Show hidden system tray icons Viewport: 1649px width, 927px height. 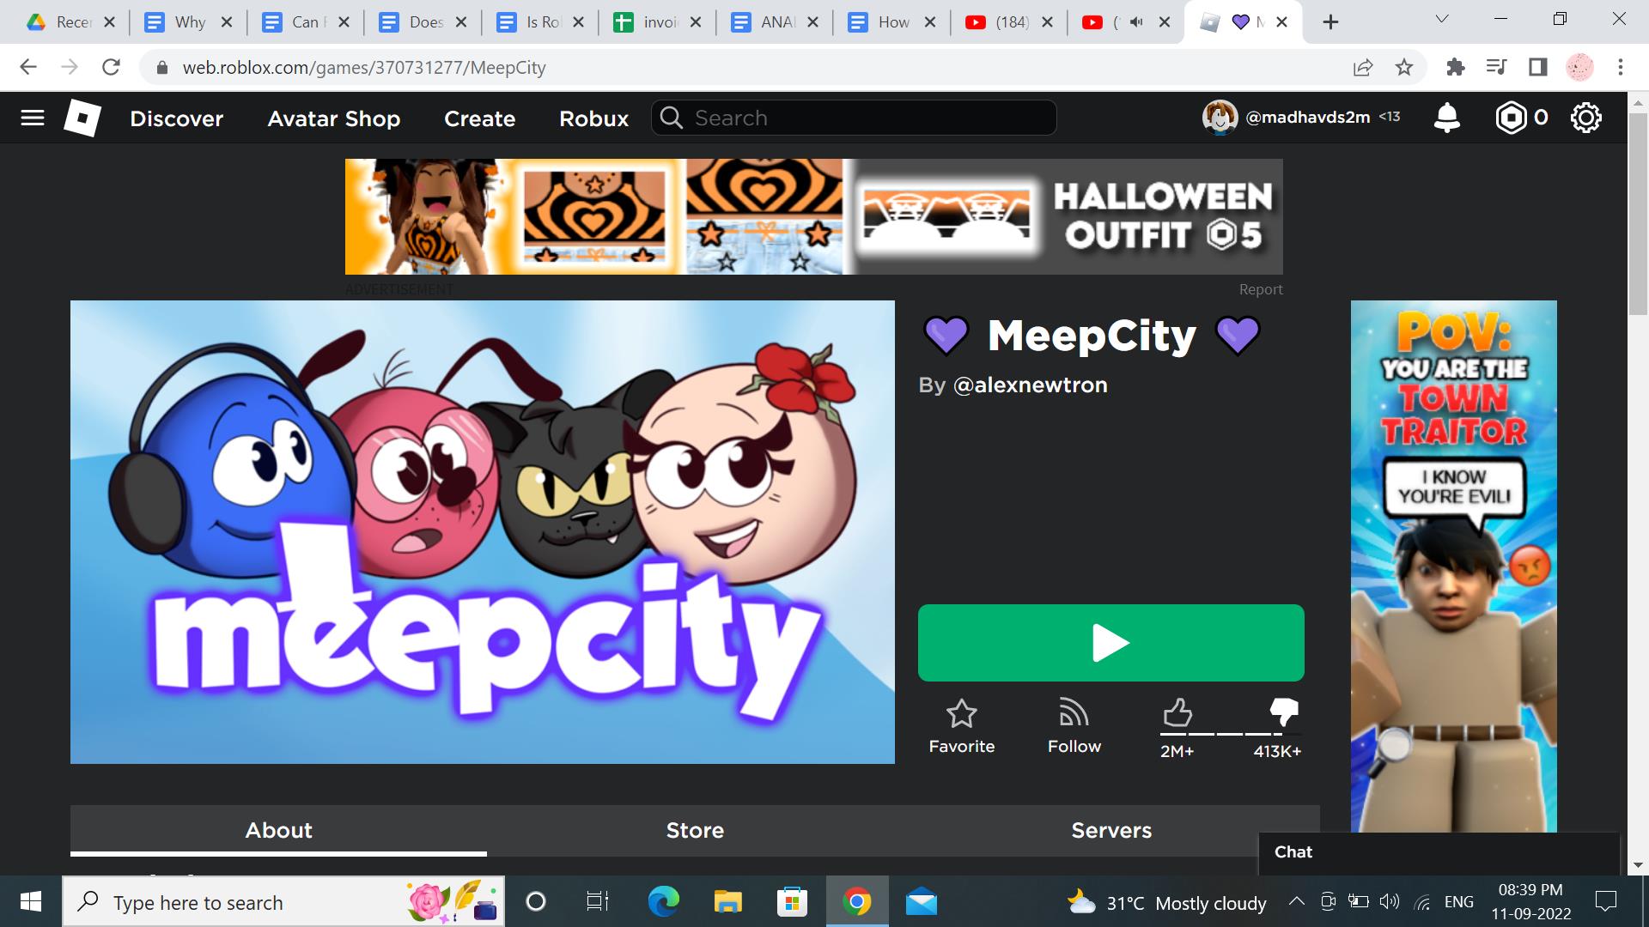(1297, 901)
